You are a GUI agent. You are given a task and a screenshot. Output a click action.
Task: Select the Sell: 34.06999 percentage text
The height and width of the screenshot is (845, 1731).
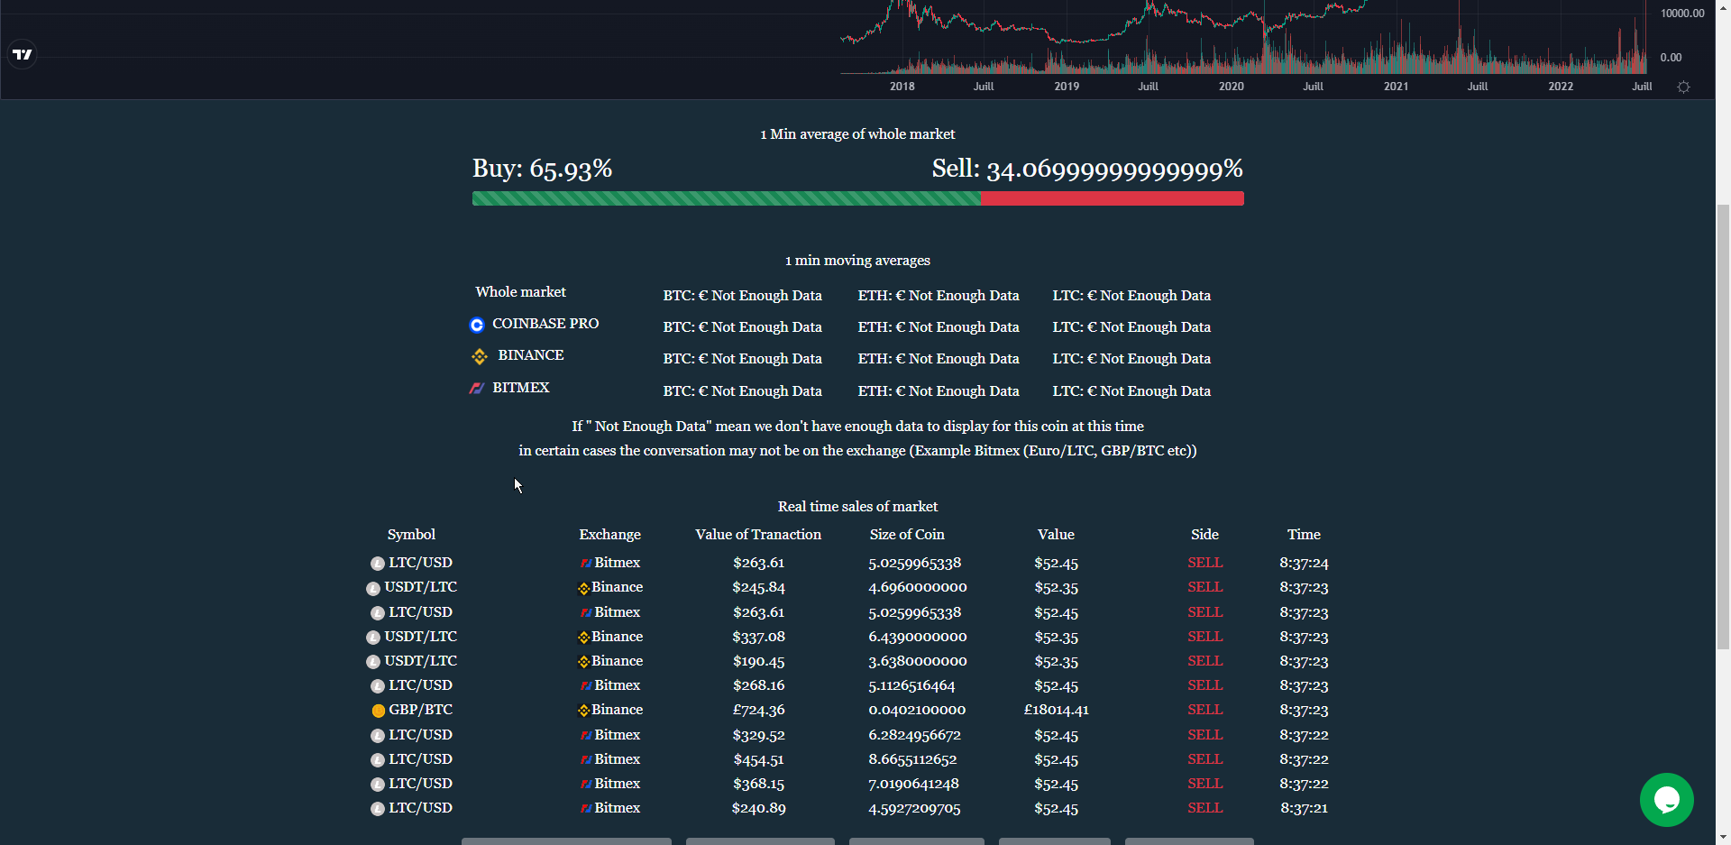(1087, 169)
